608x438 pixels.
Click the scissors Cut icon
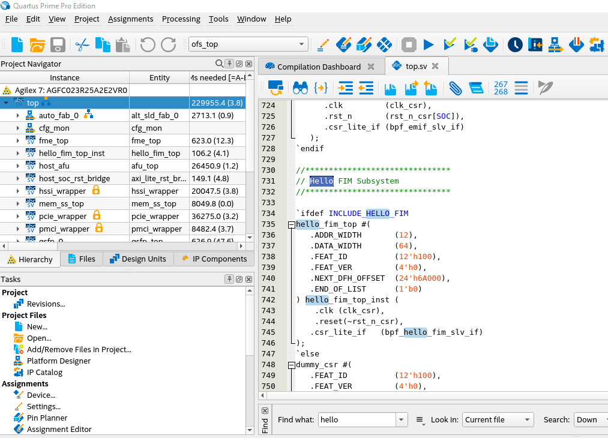(82, 44)
